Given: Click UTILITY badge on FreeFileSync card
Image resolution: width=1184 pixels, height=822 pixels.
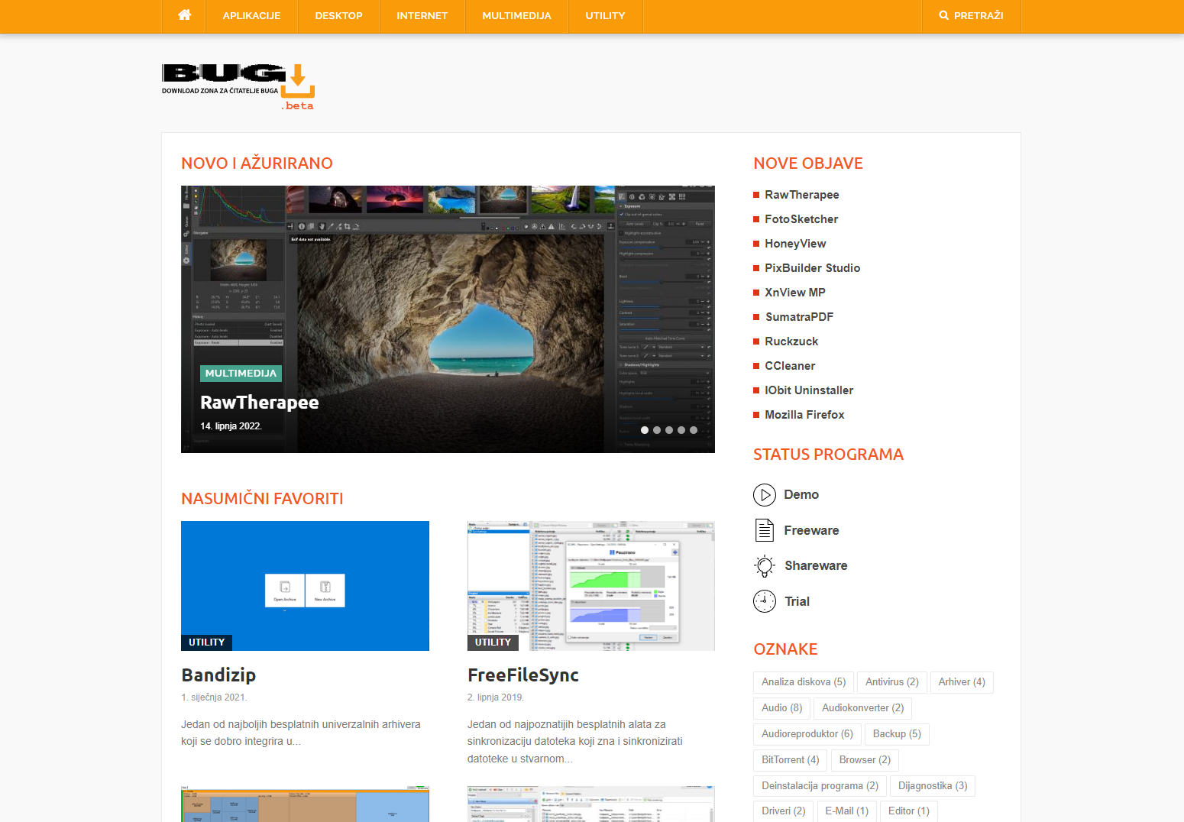Looking at the screenshot, I should click(493, 642).
